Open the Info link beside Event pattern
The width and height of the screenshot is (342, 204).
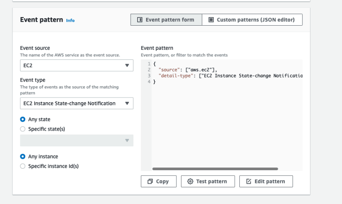point(70,21)
